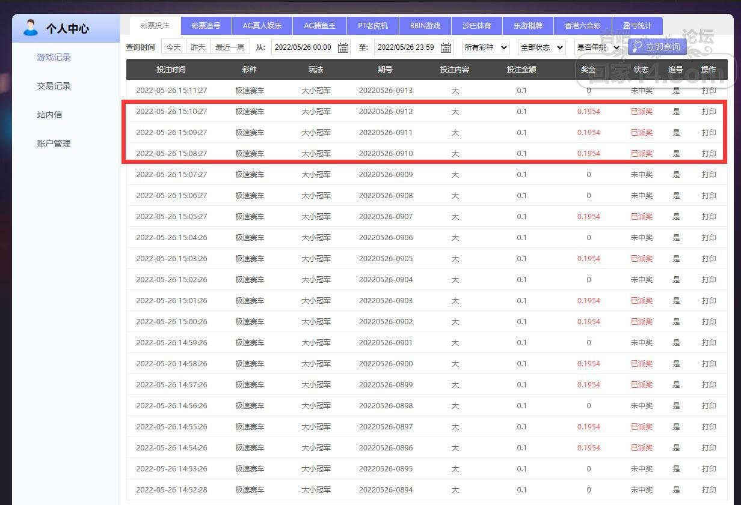Screen dimensions: 741x505
Task: Open 站内信 in the sidebar
Action: pyautogui.click(x=49, y=115)
